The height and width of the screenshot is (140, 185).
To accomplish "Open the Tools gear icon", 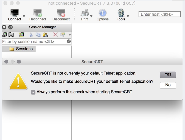I will pyautogui.click(x=121, y=15).
